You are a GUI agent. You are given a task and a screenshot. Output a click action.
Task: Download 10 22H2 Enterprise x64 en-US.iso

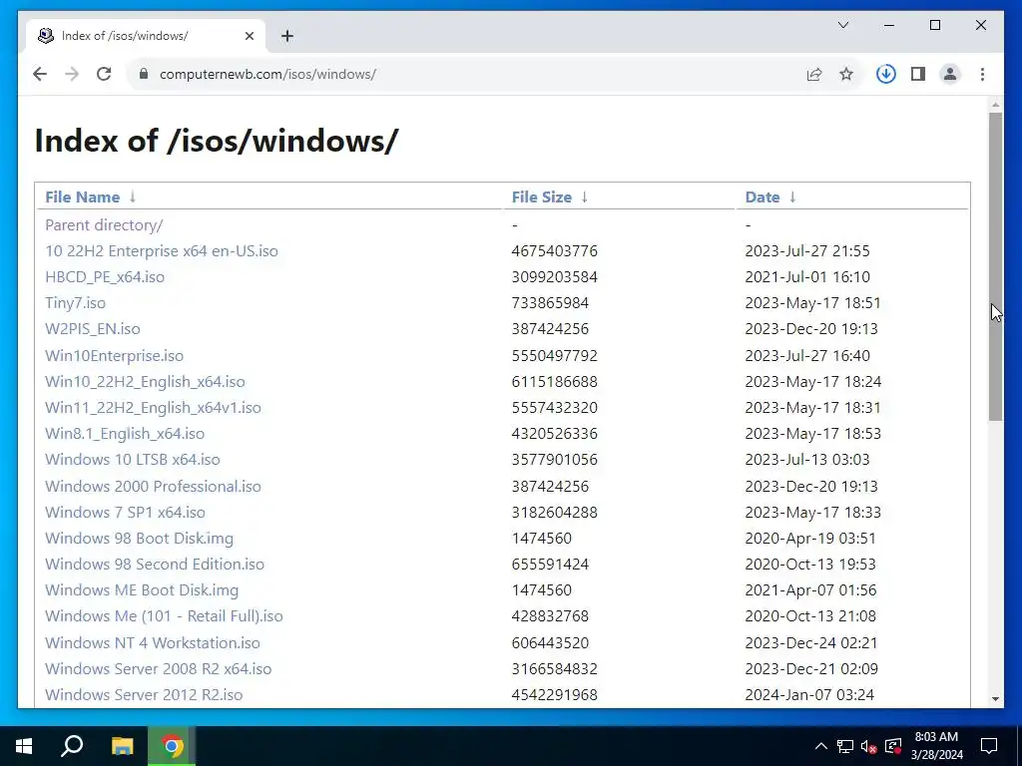(161, 250)
